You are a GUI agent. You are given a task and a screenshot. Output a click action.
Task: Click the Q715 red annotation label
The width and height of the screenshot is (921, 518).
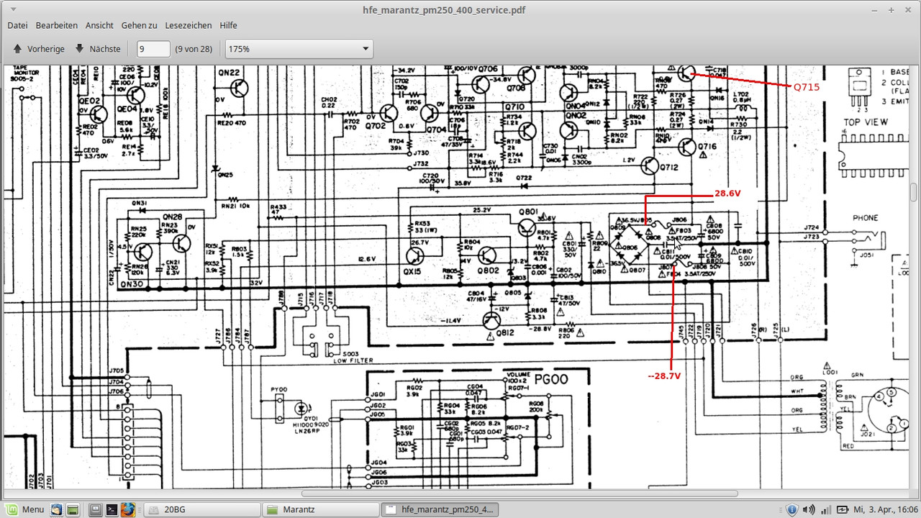point(807,87)
